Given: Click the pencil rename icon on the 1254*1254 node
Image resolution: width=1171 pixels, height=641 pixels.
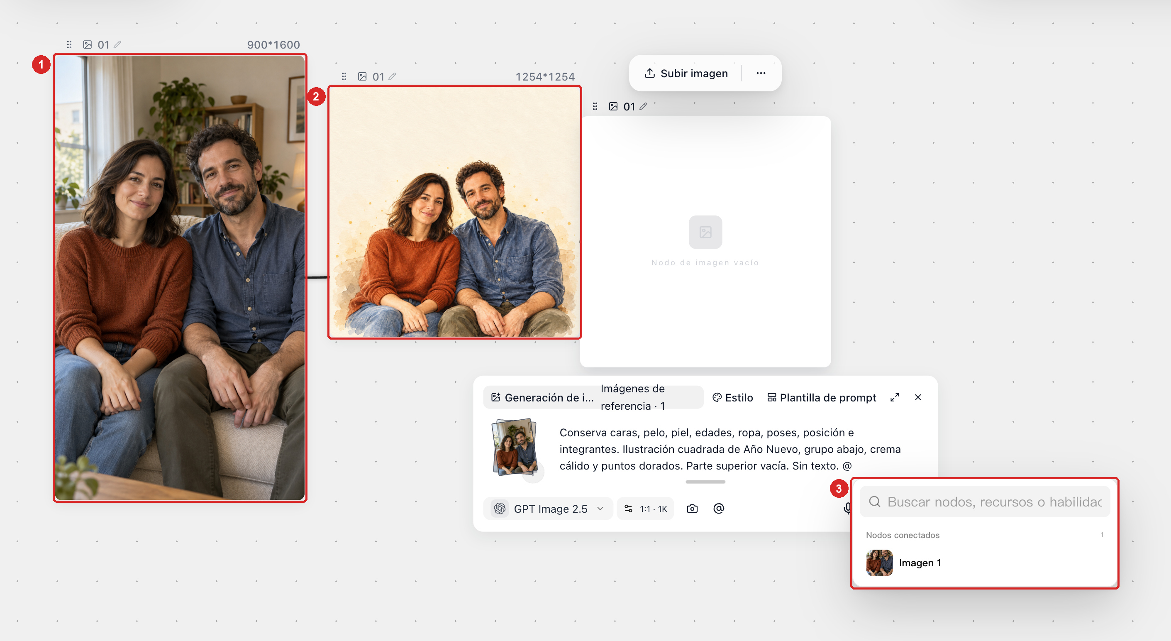Looking at the screenshot, I should [x=392, y=76].
